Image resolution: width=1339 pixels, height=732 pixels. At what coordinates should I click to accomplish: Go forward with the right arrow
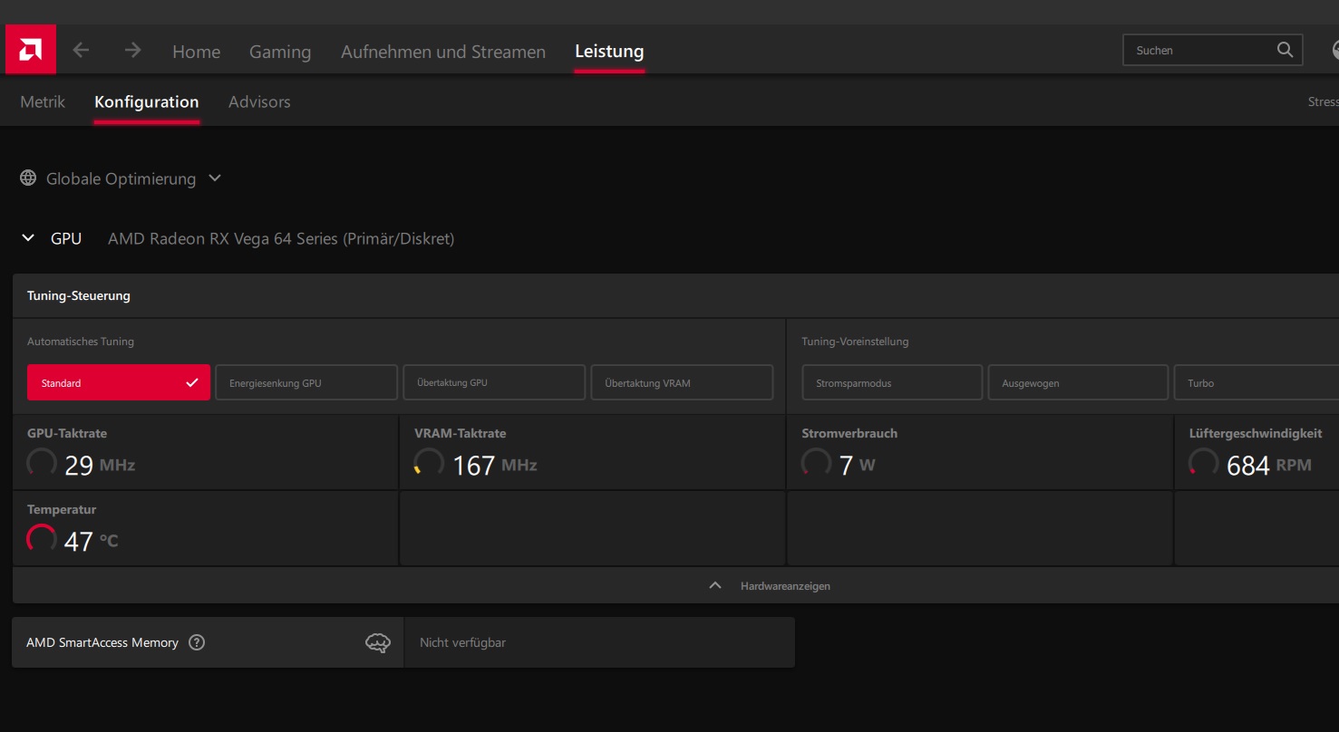(133, 50)
